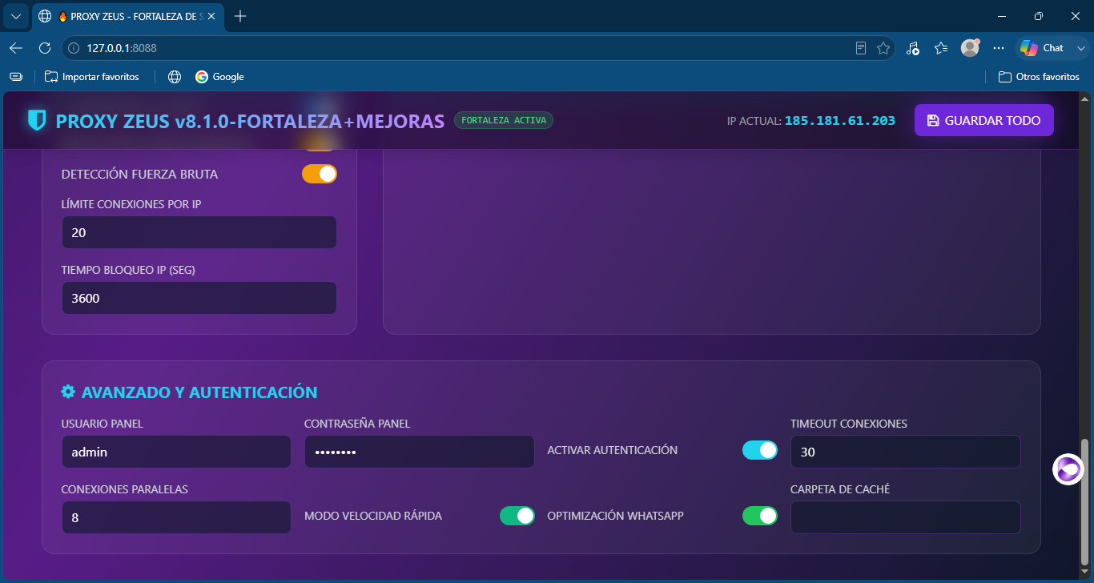The image size is (1094, 583).
Task: Open the Otros favoritos folder
Action: click(x=1040, y=77)
